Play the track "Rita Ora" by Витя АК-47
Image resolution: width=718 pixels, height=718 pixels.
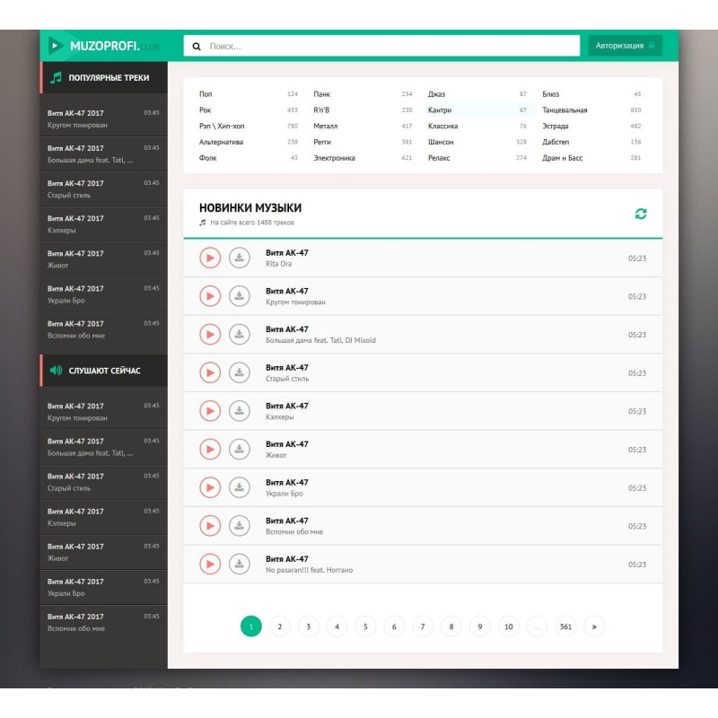click(210, 258)
